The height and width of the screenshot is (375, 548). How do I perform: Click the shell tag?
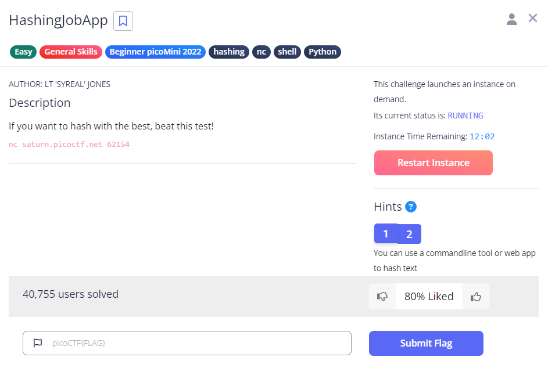pos(287,52)
